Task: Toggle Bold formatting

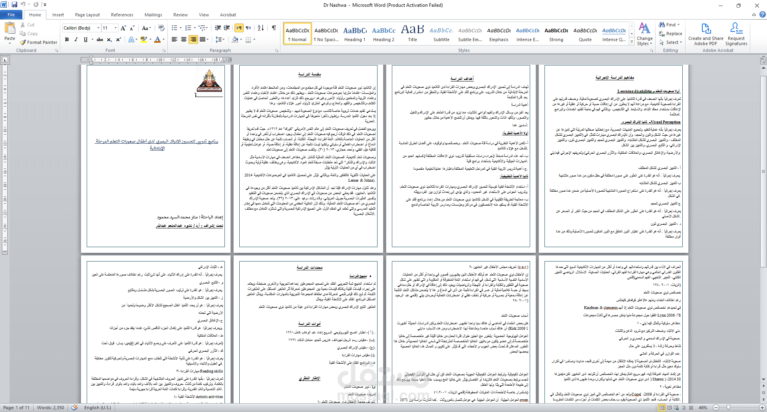Action: 67,40
